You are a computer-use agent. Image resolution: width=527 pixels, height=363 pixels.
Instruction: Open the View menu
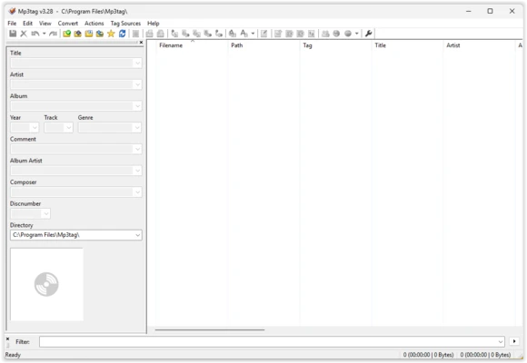[x=45, y=24]
